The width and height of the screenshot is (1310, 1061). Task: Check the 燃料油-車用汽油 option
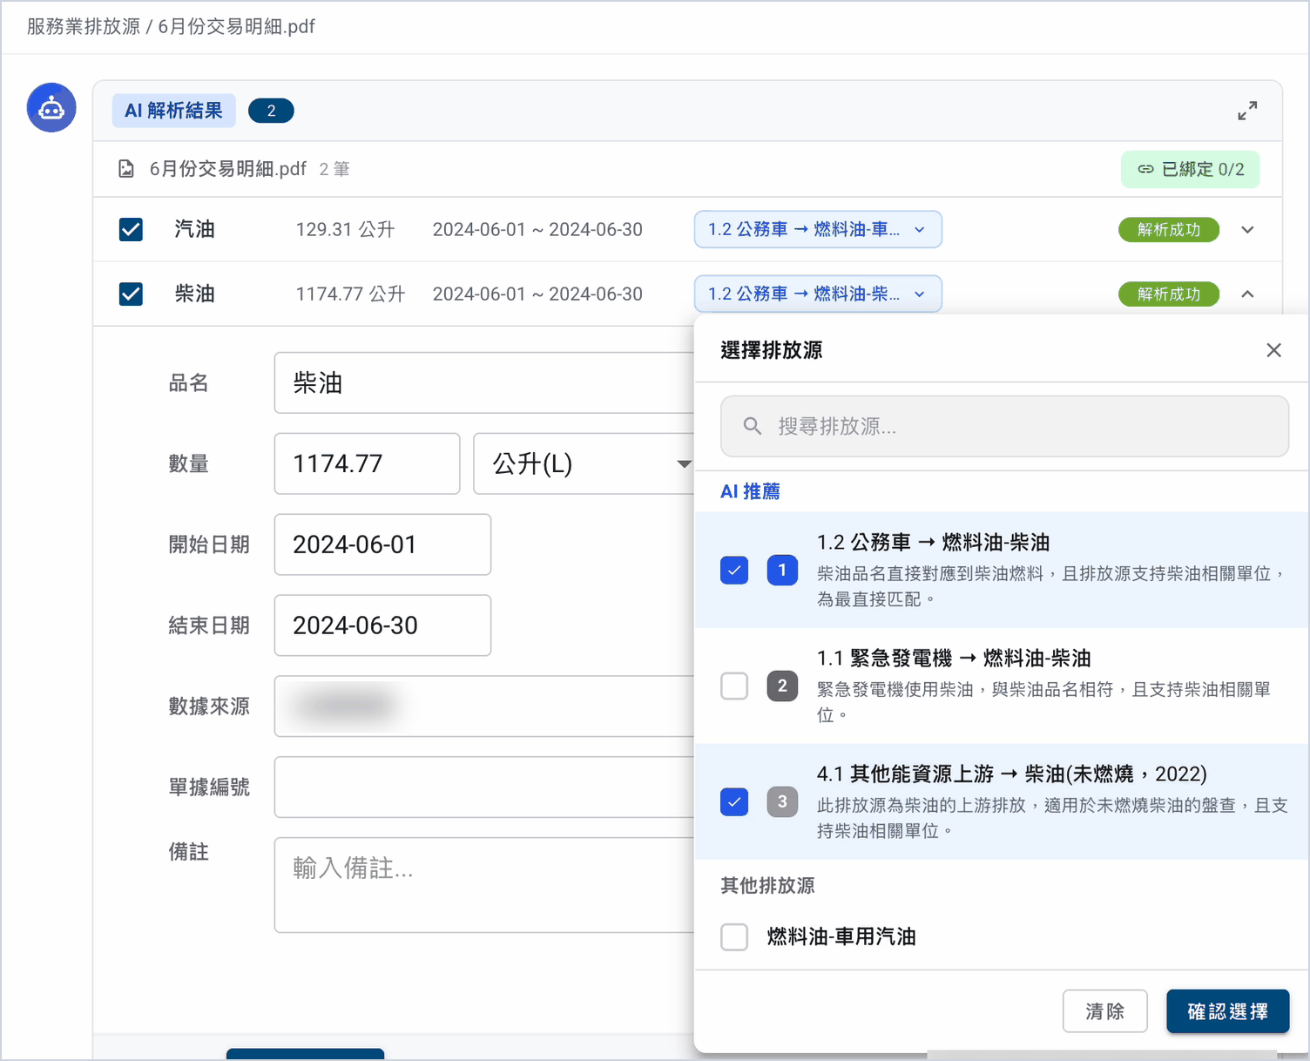pos(734,937)
